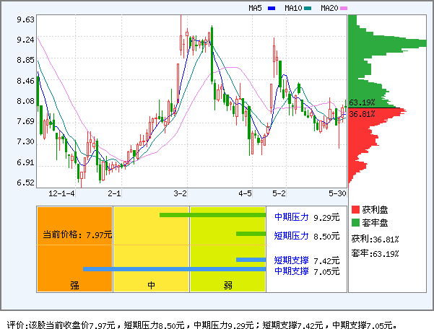Viewport: 434px width, 329px height.
Task: Open the 短期压力 link
Action: click(292, 235)
